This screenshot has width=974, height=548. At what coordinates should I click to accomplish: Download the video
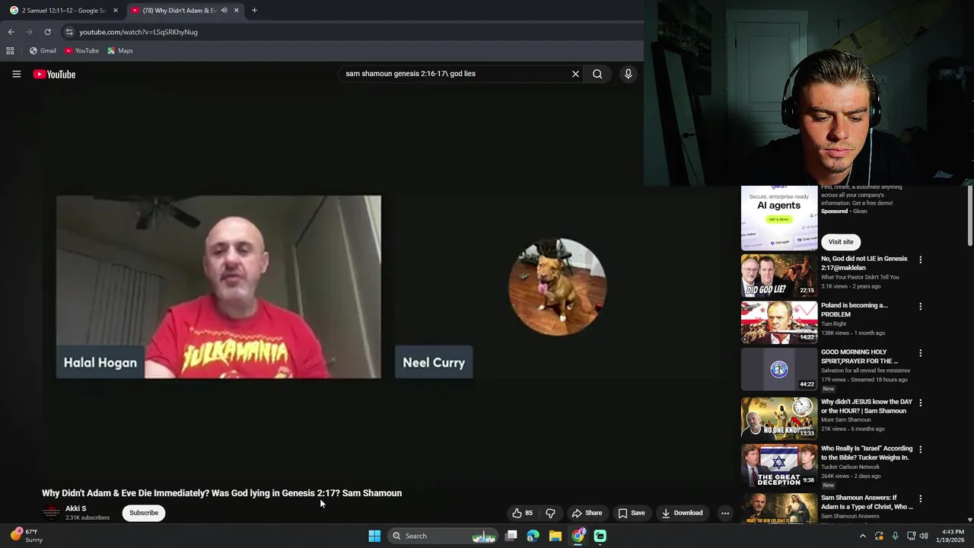coord(682,513)
